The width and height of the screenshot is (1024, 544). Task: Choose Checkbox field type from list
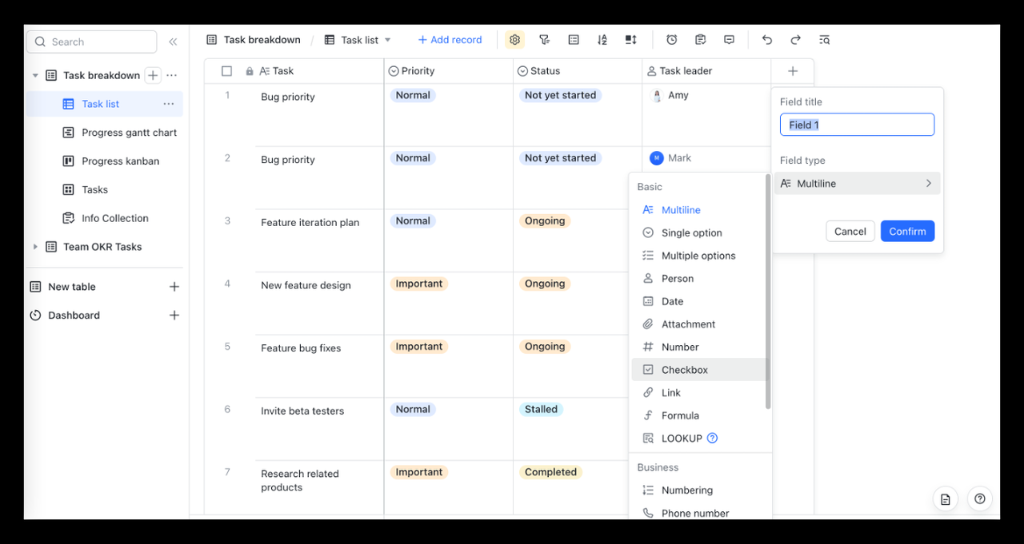(x=684, y=370)
